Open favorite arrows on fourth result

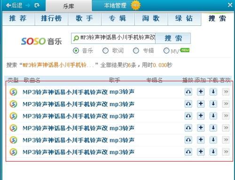point(226,128)
